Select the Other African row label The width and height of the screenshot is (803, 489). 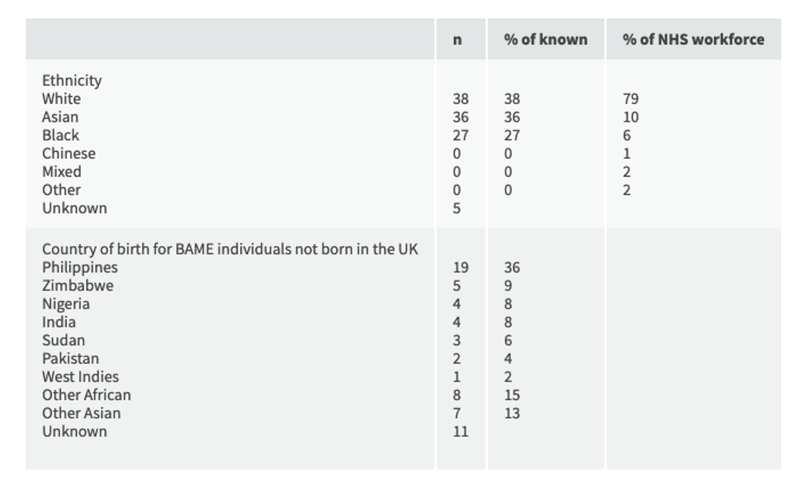86,396
